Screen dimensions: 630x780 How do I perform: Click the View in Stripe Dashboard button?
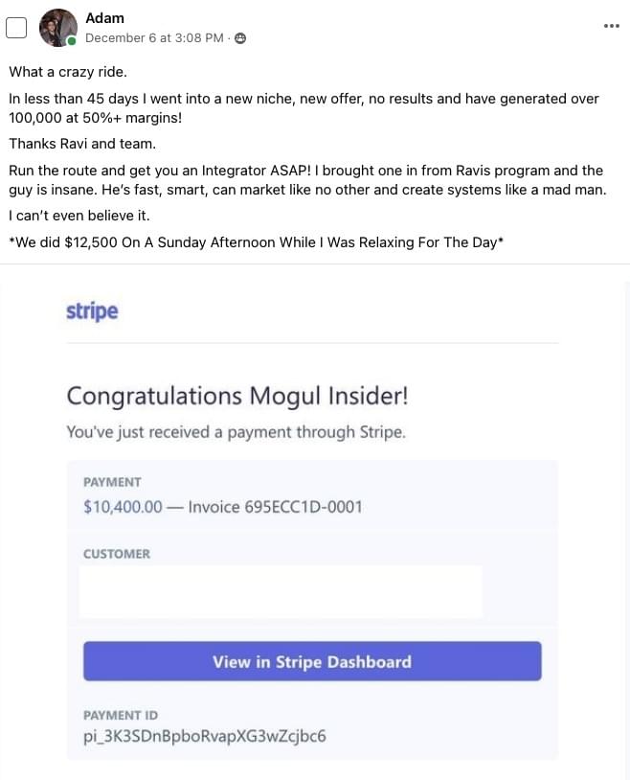click(312, 661)
